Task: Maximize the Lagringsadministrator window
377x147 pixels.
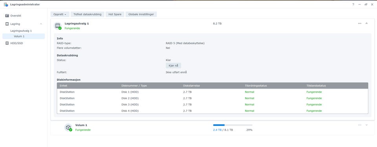Action: click(x=366, y=4)
